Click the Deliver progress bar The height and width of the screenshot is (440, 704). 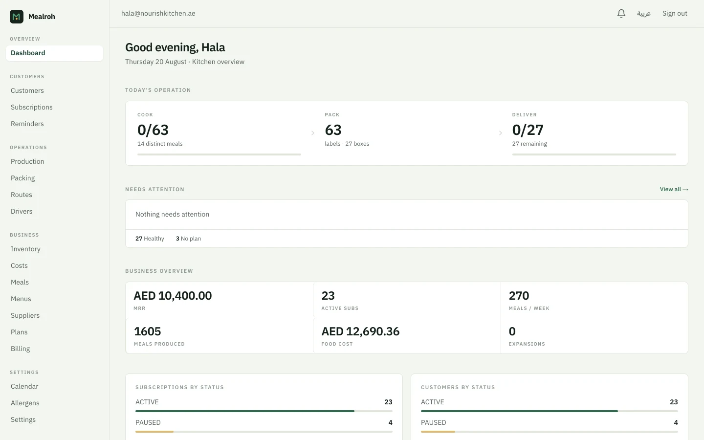(594, 154)
